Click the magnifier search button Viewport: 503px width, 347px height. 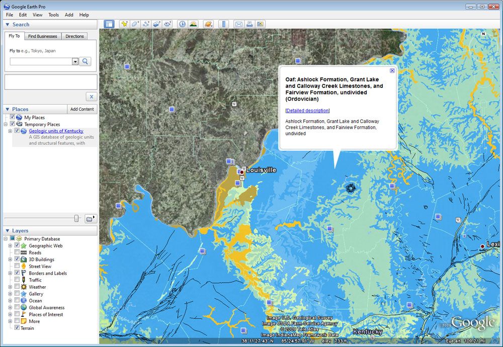pyautogui.click(x=85, y=61)
